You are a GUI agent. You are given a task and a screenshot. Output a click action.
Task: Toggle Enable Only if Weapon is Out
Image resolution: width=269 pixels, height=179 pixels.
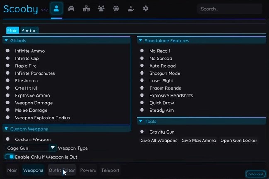coord(9,157)
